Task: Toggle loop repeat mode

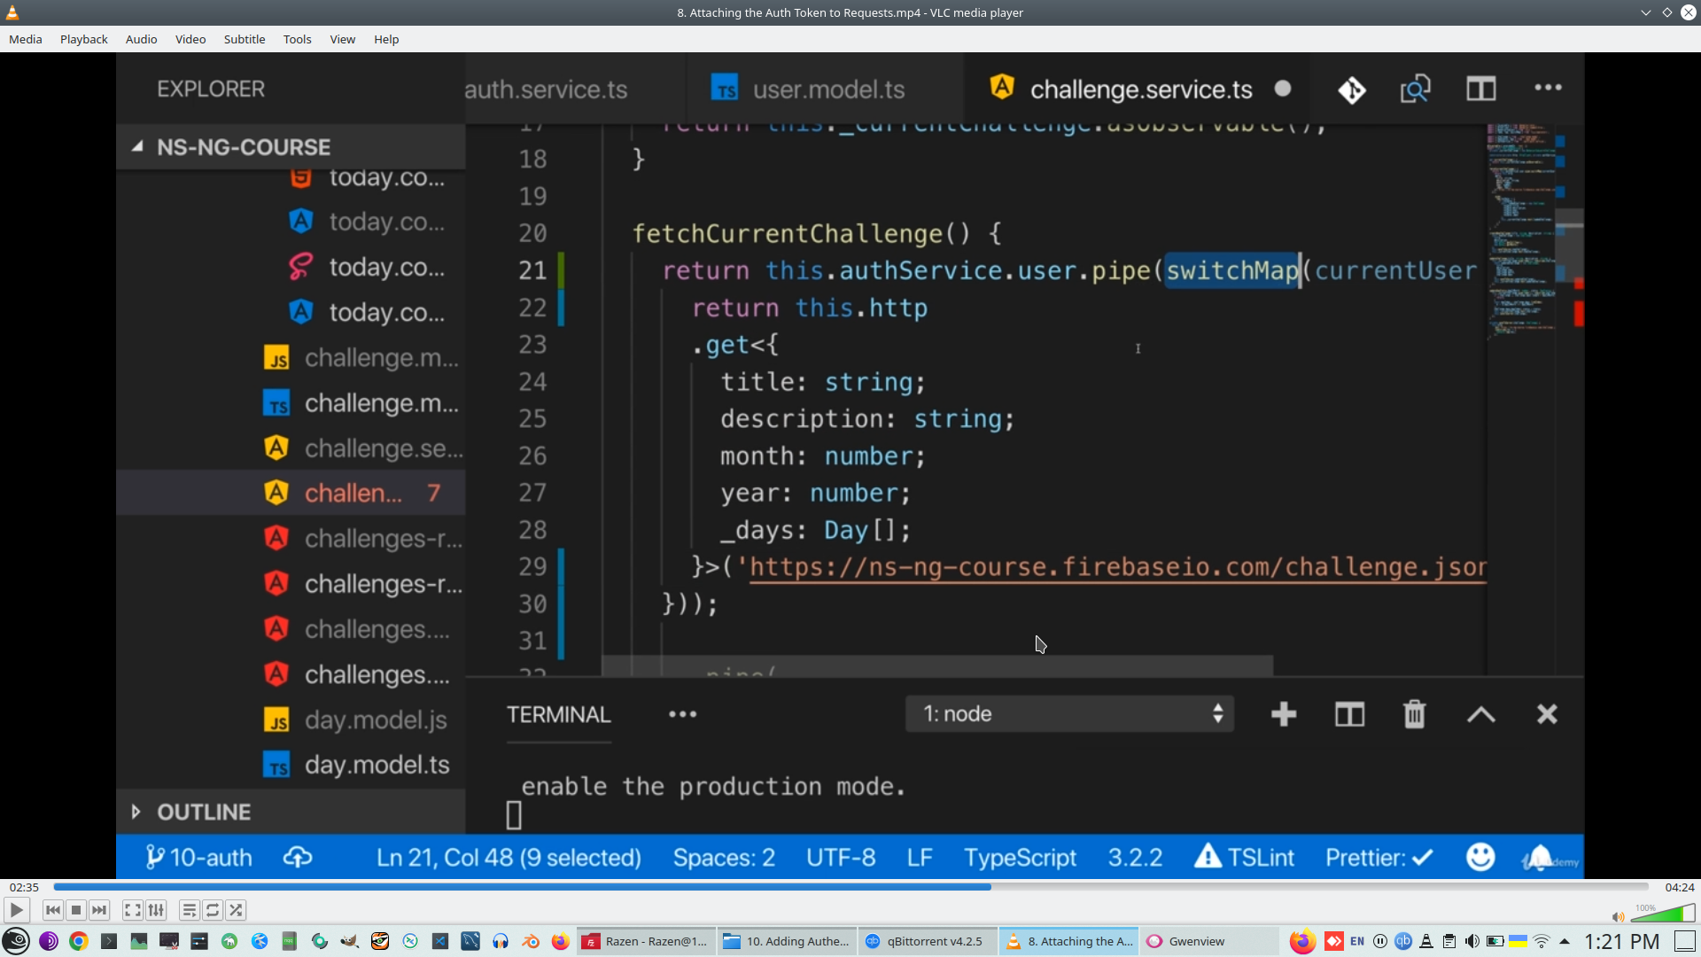Action: point(213,910)
